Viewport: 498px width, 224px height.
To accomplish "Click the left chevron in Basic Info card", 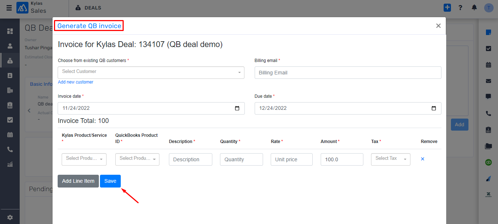I will click(29, 111).
